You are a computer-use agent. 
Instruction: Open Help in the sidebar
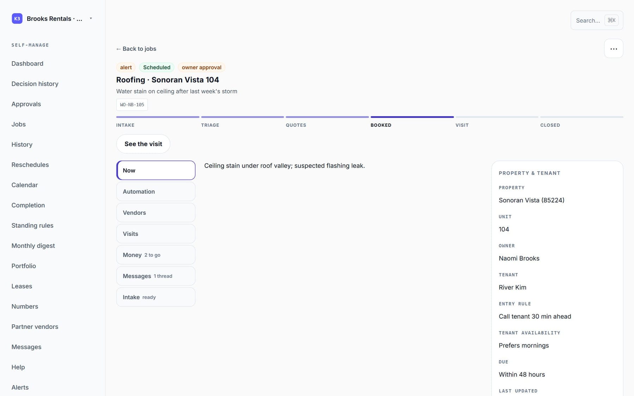pyautogui.click(x=18, y=367)
